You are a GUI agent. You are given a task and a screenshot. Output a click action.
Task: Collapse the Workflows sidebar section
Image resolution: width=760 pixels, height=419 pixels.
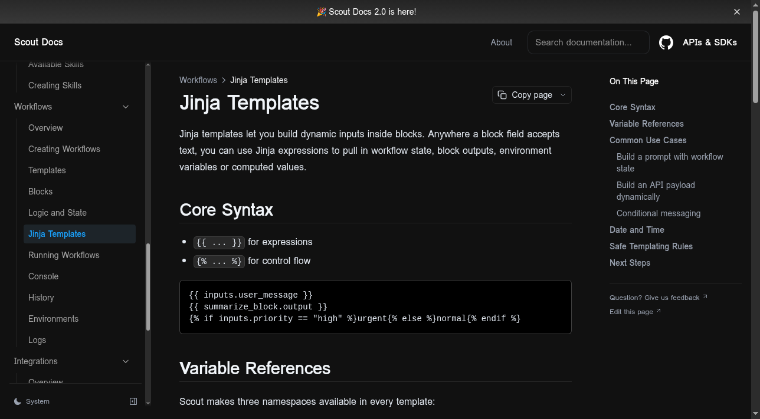126,107
